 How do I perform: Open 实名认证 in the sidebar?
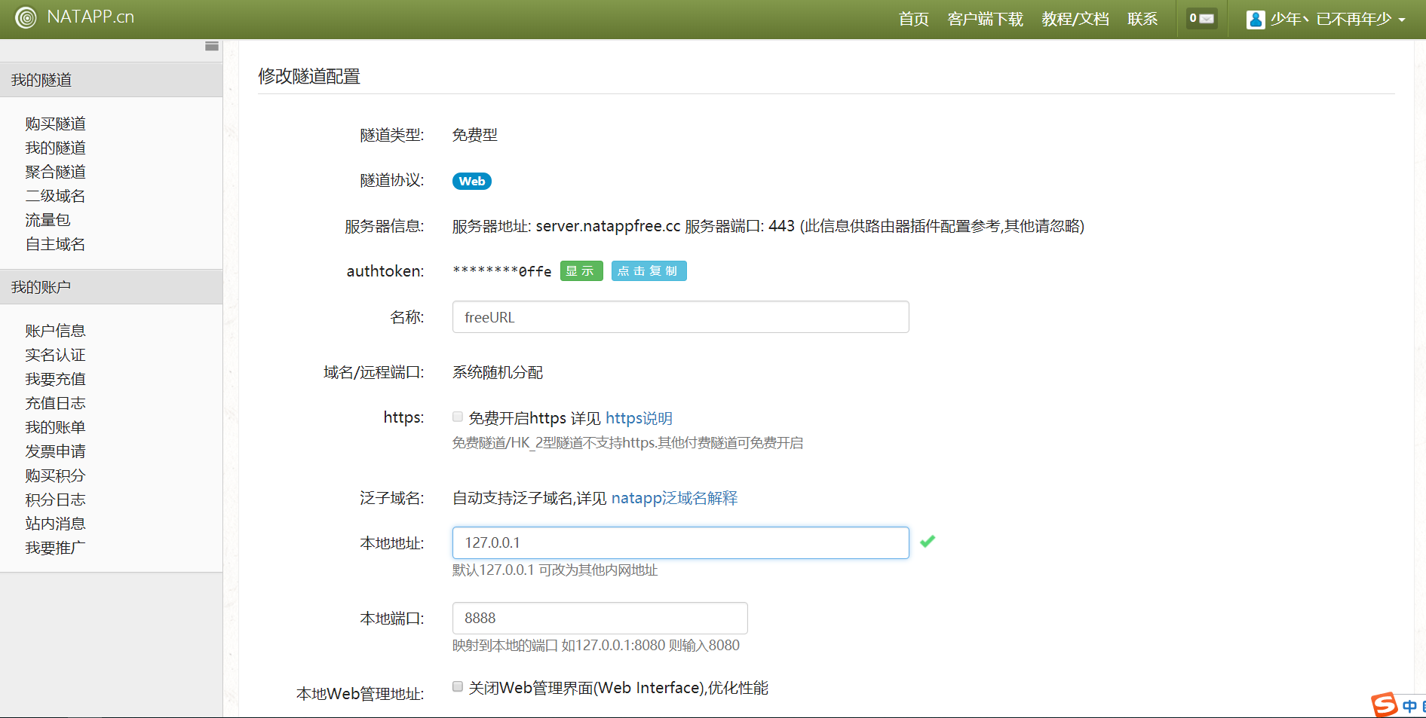(55, 355)
